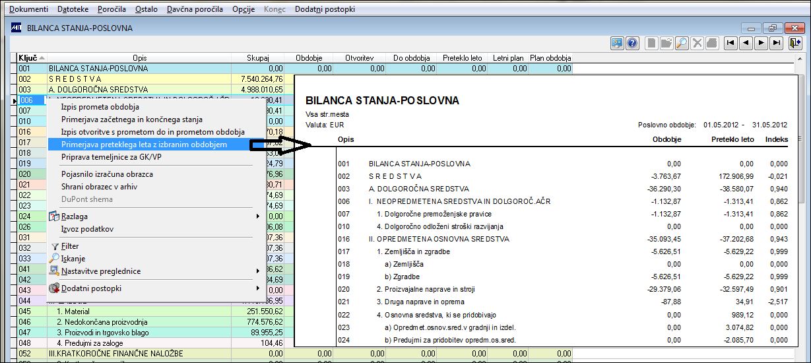Click the Do obdobja column header
The height and width of the screenshot is (363, 811).
412,58
